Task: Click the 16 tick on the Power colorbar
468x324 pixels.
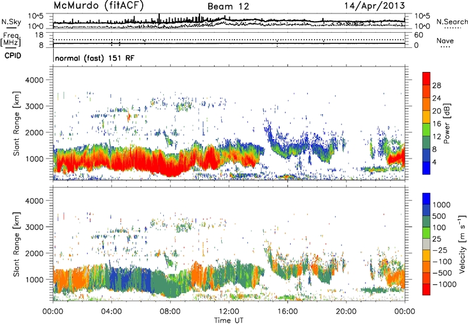Action: pos(436,124)
